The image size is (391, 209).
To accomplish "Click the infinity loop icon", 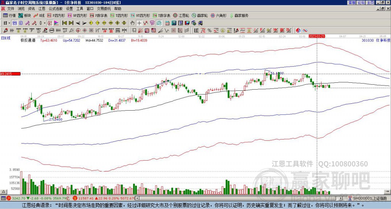I will tap(305, 31).
